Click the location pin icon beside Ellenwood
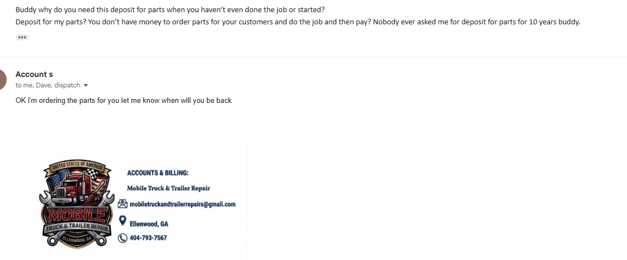 point(123,221)
